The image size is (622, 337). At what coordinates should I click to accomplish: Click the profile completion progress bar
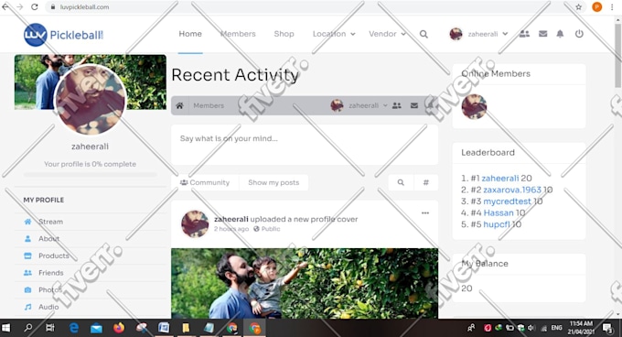90,174
